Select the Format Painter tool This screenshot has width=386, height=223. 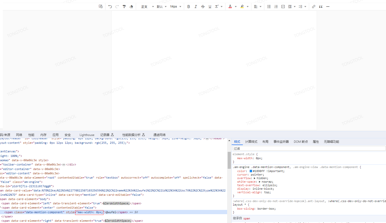[x=124, y=7]
